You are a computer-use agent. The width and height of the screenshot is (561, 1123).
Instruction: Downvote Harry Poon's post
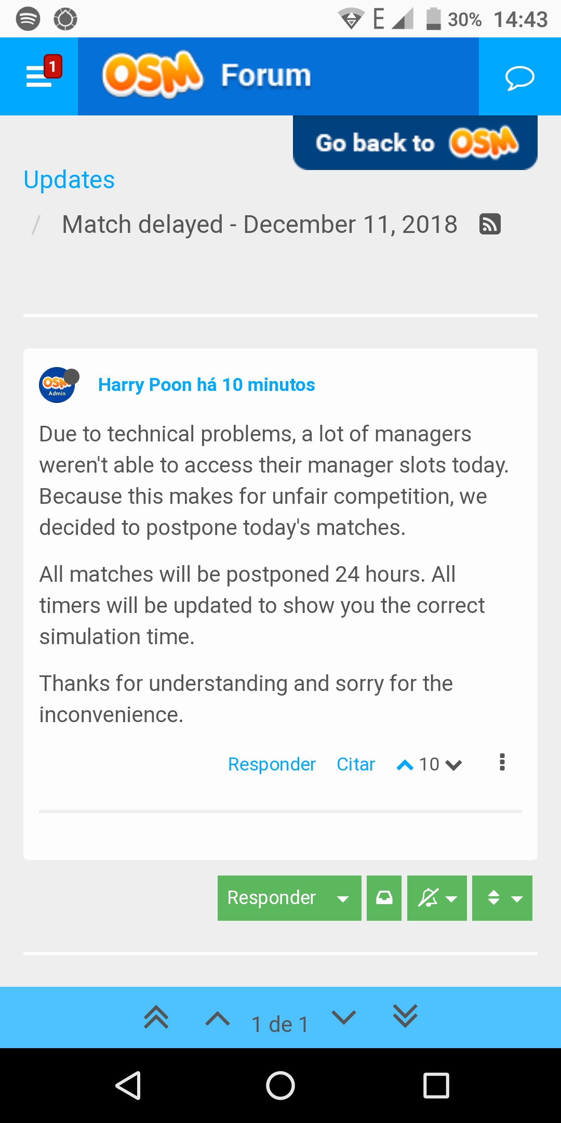click(453, 765)
